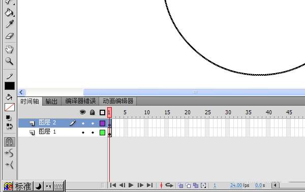Toggle visibility of all layers eye header
The image size is (305, 192).
coord(83,112)
